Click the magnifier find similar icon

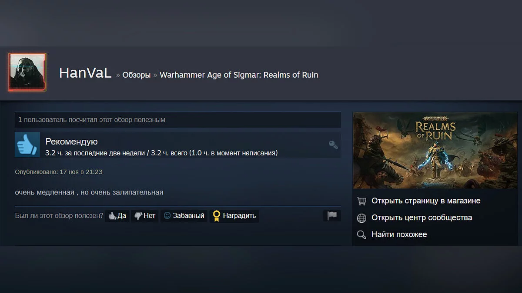coord(361,235)
